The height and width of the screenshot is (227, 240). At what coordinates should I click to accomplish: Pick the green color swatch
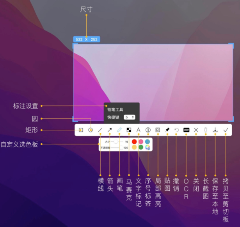point(141,147)
